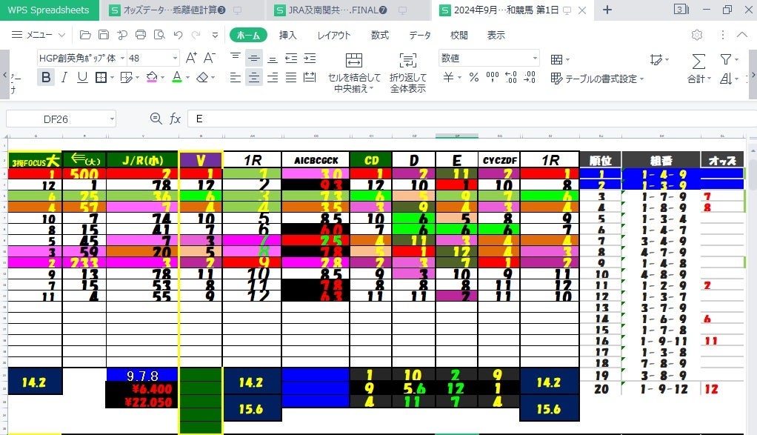
Task: Decrease decimal places icon
Action: (x=530, y=77)
